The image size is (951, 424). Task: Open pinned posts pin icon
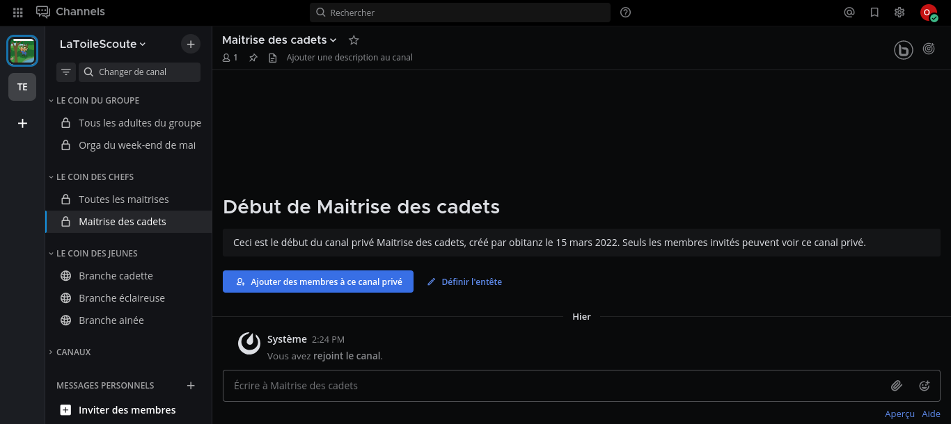tap(253, 58)
